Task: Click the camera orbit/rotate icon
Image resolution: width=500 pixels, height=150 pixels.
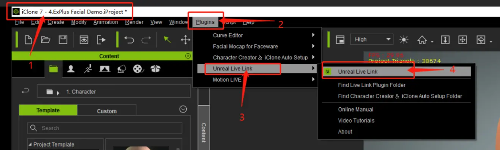Action: [481, 39]
